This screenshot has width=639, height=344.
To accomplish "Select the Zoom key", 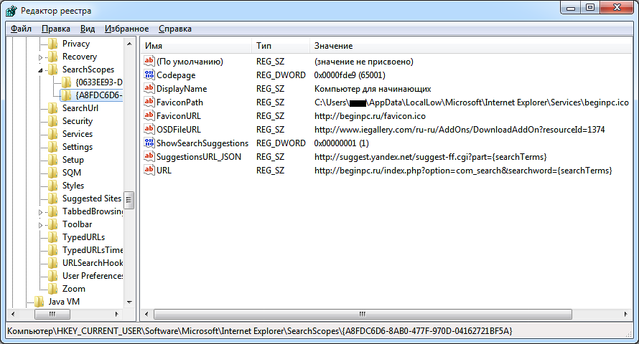I will click(x=74, y=289).
